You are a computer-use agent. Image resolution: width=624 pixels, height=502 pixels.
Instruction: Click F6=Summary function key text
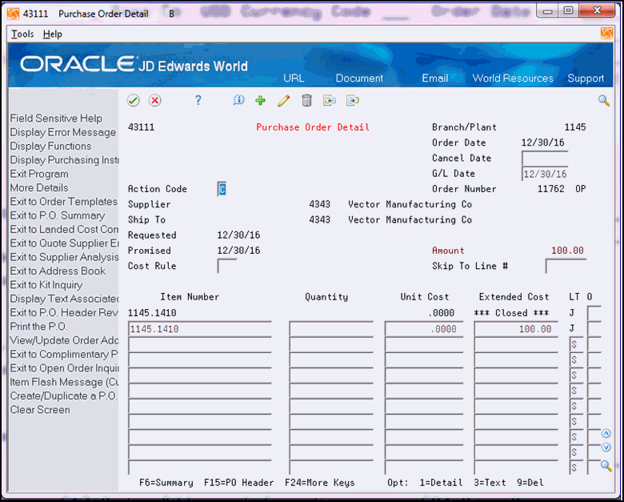coord(166,483)
